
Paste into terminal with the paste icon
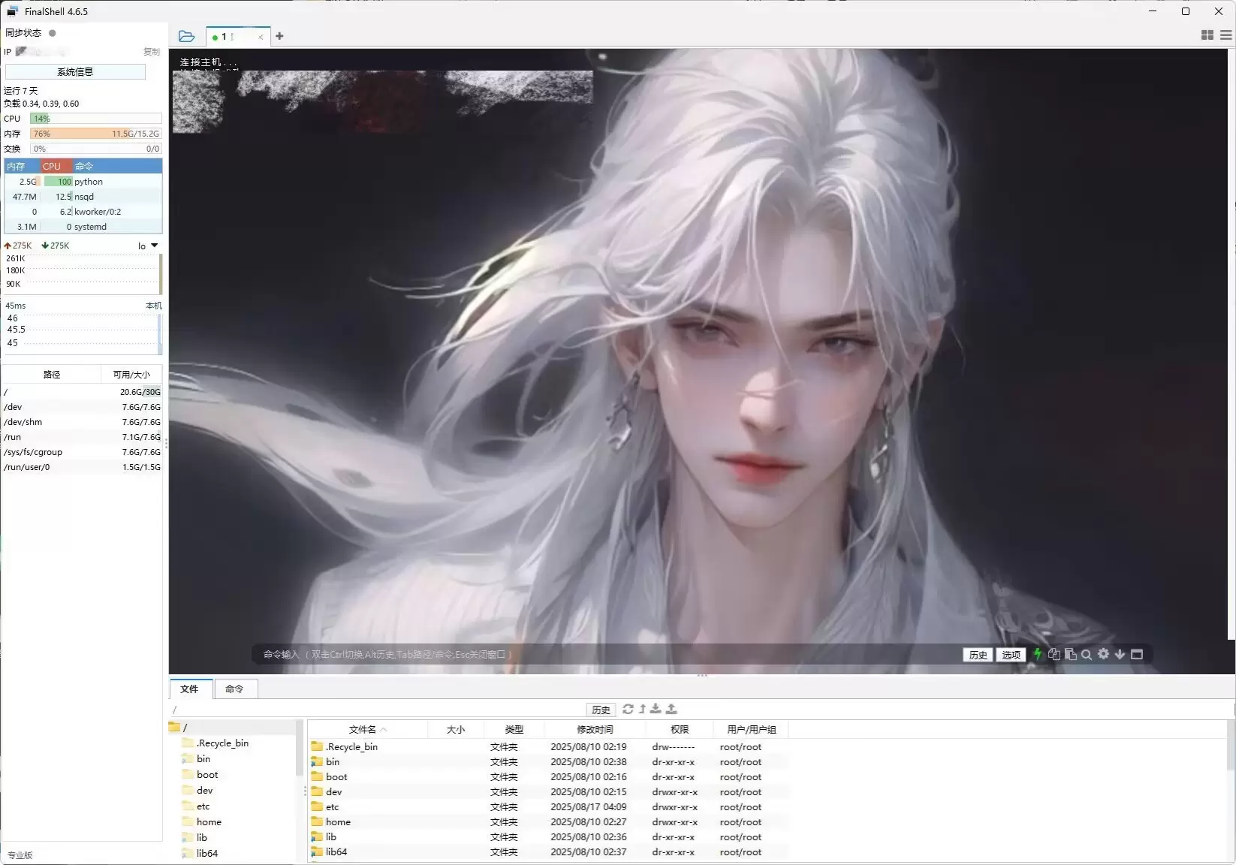click(1071, 654)
